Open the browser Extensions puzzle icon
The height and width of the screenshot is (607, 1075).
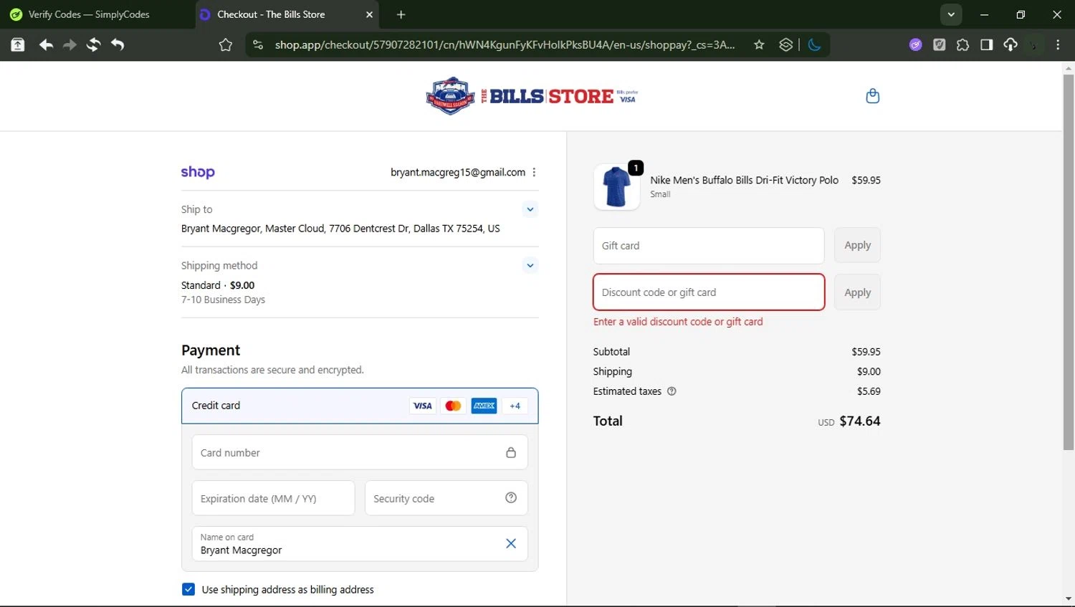pyautogui.click(x=962, y=44)
